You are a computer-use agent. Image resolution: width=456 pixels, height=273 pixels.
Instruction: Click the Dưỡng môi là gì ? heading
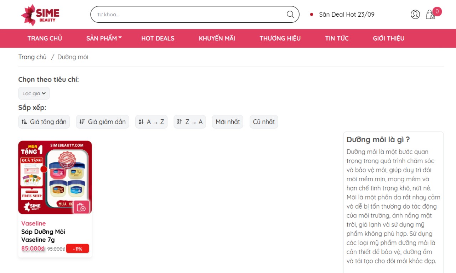pyautogui.click(x=378, y=139)
